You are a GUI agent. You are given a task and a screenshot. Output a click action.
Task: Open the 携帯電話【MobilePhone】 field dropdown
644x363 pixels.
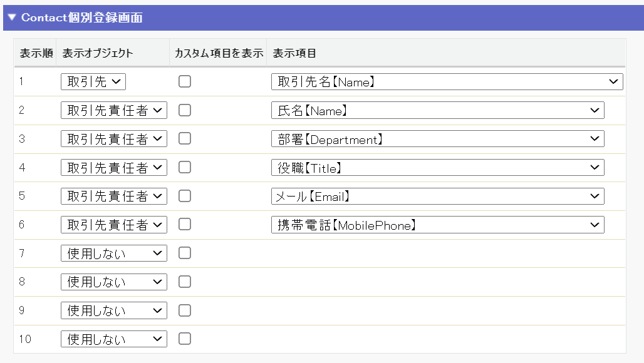tap(437, 225)
